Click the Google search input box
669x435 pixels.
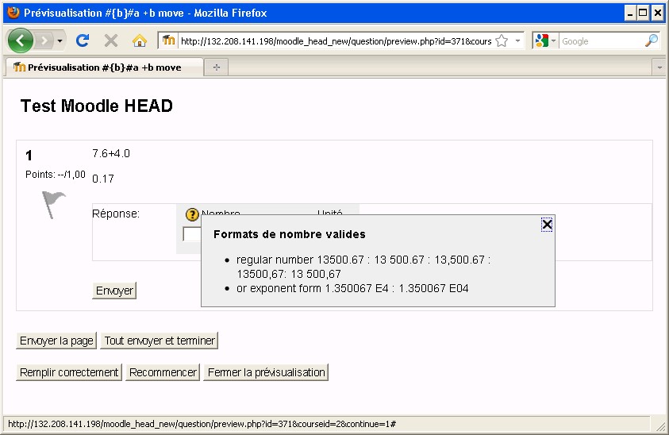[x=602, y=41]
